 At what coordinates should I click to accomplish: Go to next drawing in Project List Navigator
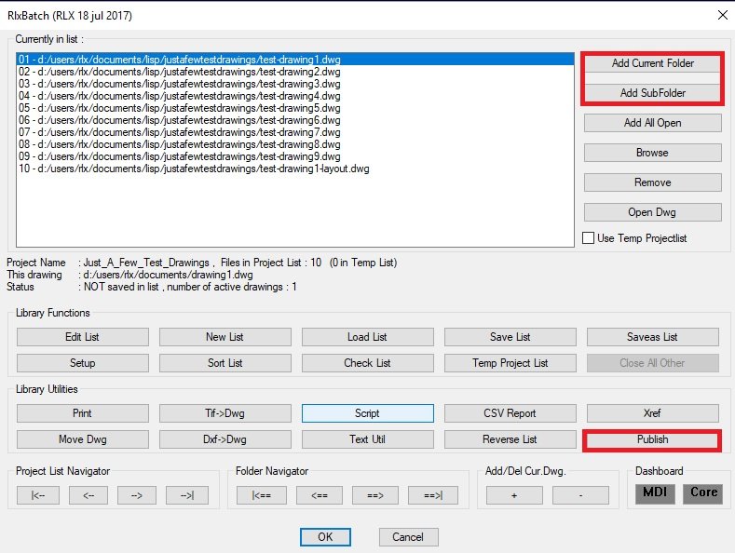[136, 495]
